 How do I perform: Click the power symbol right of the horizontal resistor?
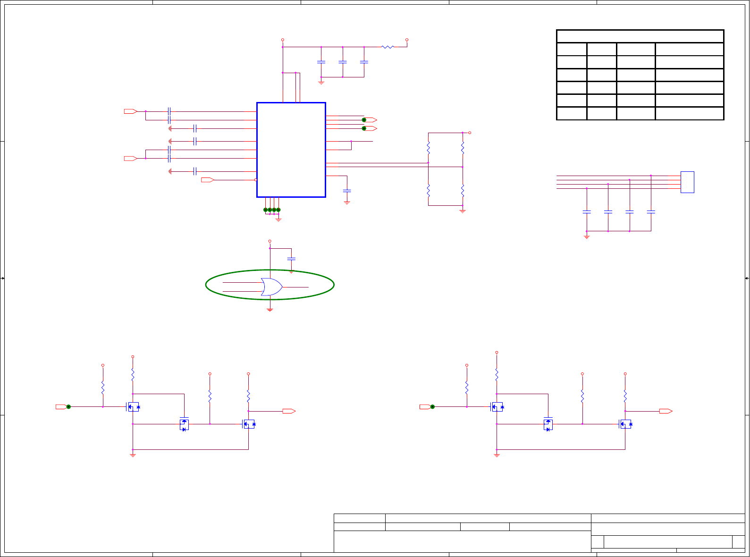click(407, 40)
